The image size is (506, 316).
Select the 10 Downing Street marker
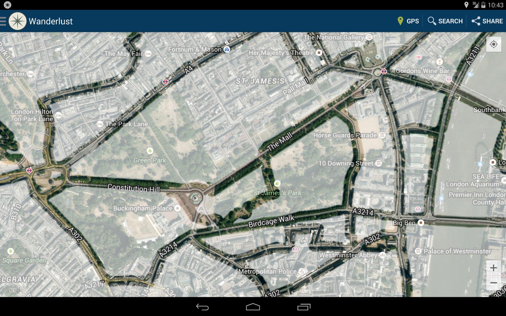tap(379, 163)
